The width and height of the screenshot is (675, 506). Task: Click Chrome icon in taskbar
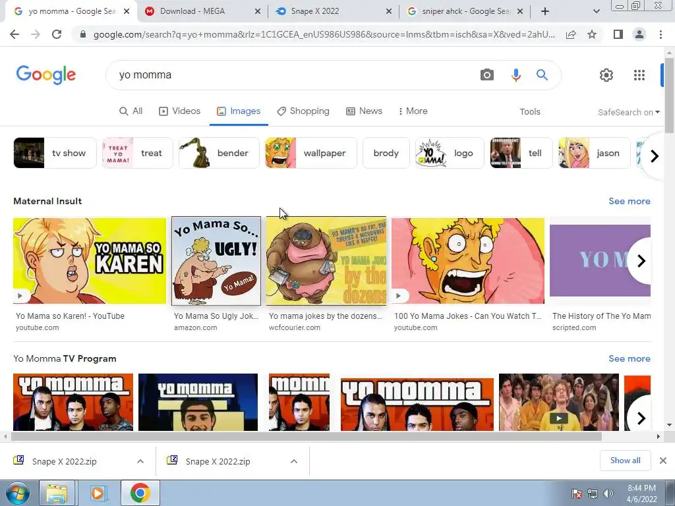[140, 493]
